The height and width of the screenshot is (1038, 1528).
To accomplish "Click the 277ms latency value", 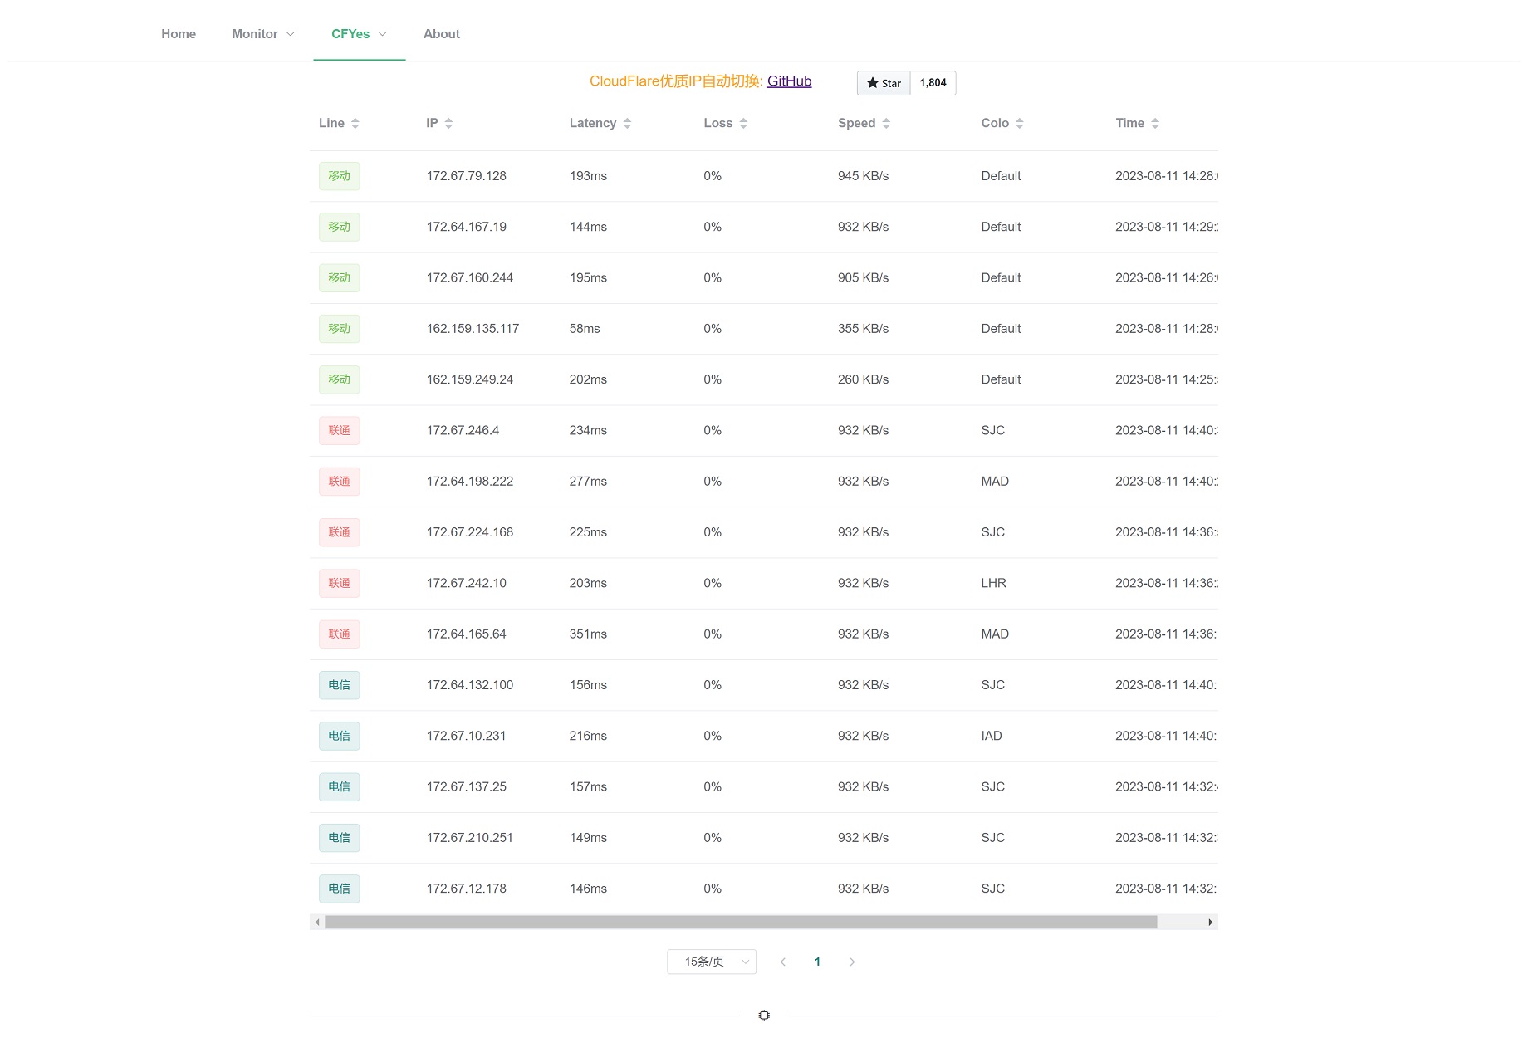I will [588, 482].
